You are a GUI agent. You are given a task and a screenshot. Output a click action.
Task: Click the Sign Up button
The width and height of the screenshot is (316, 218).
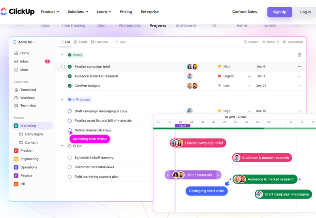[x=280, y=12]
